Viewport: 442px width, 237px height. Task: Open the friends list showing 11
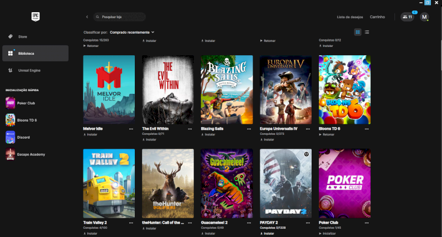coord(407,17)
